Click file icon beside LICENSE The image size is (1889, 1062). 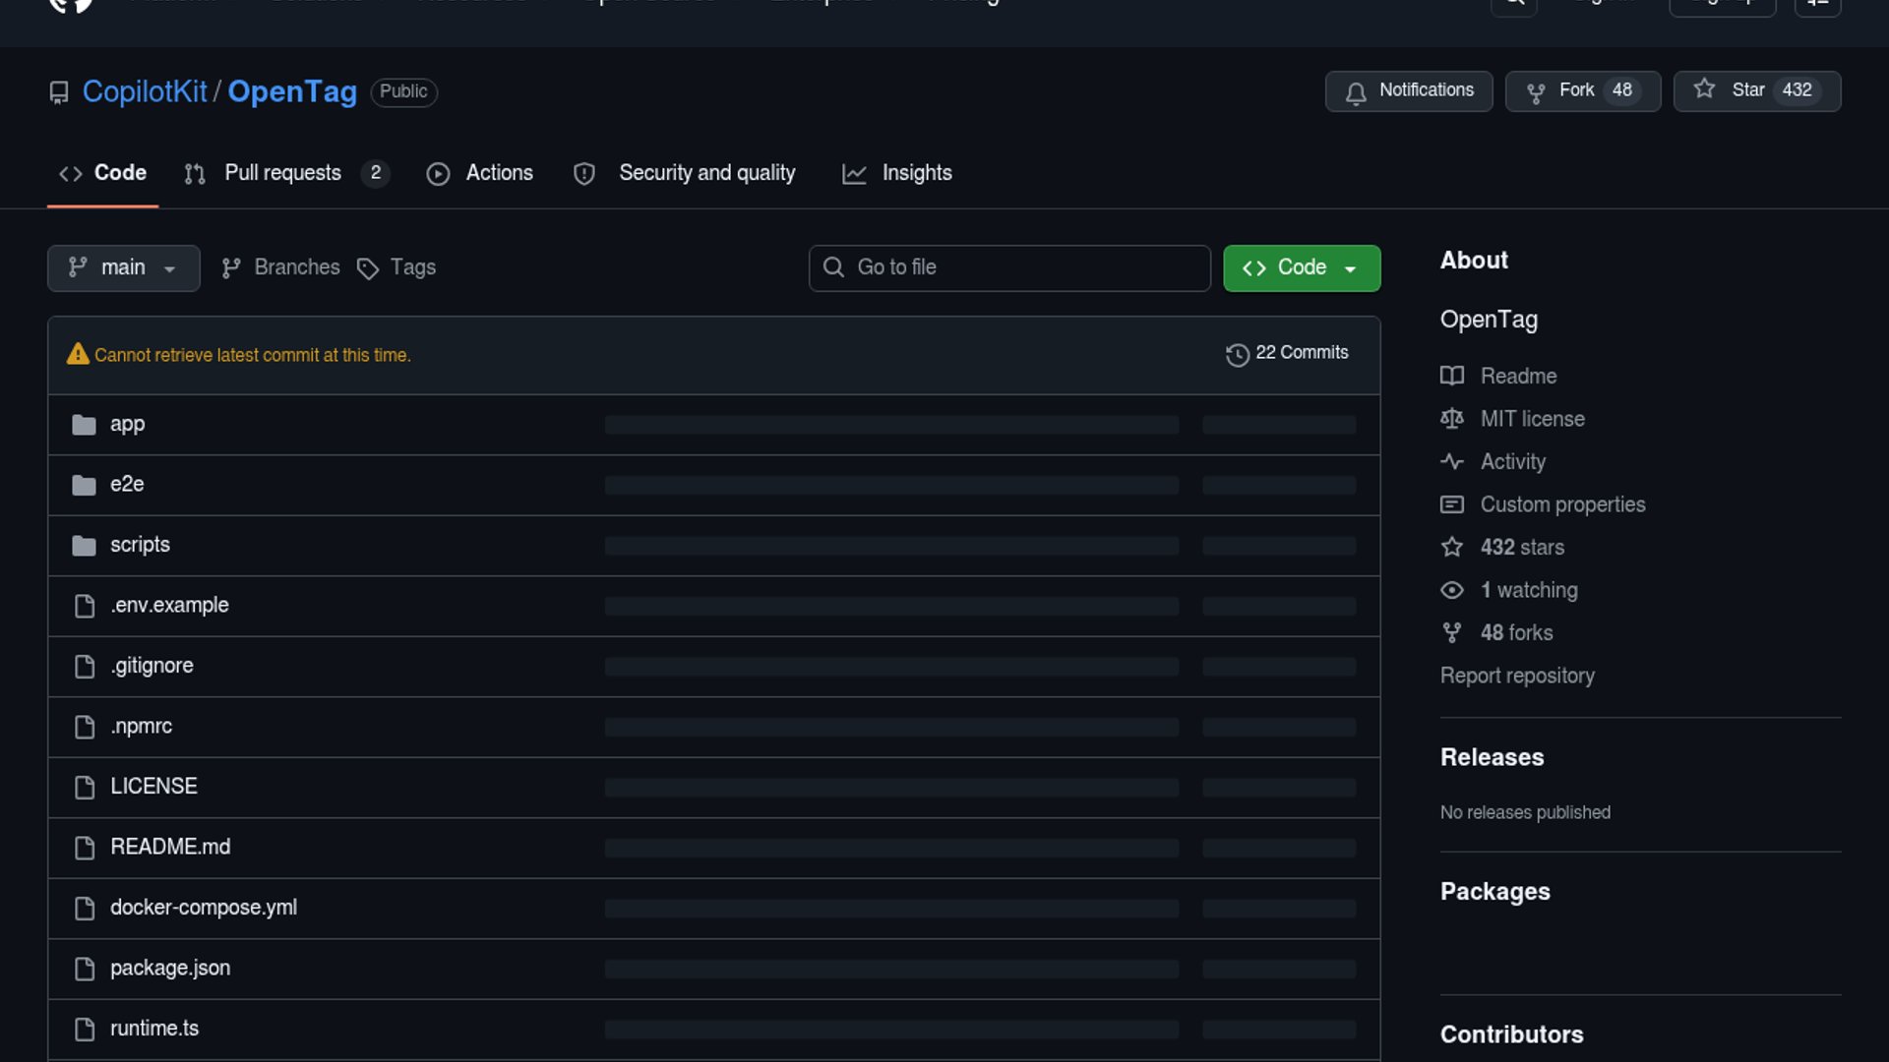(85, 788)
